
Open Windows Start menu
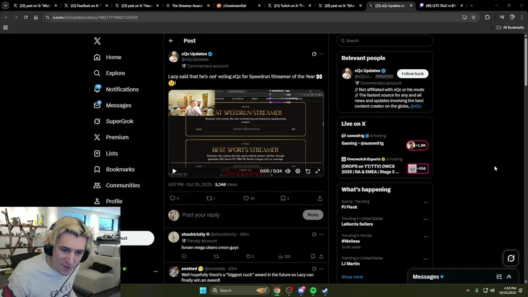click(x=203, y=290)
